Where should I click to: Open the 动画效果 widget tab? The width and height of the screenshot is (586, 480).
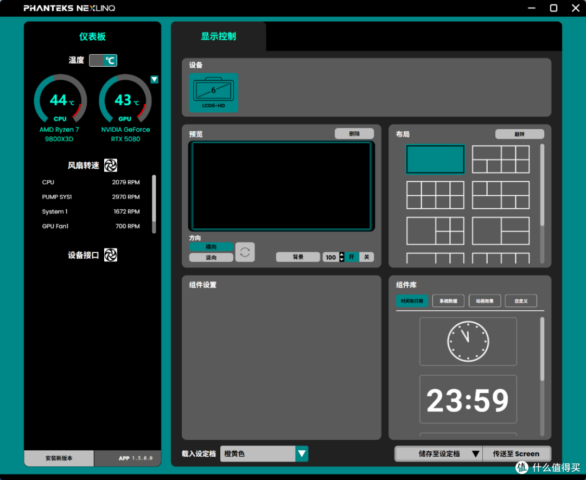(x=485, y=300)
